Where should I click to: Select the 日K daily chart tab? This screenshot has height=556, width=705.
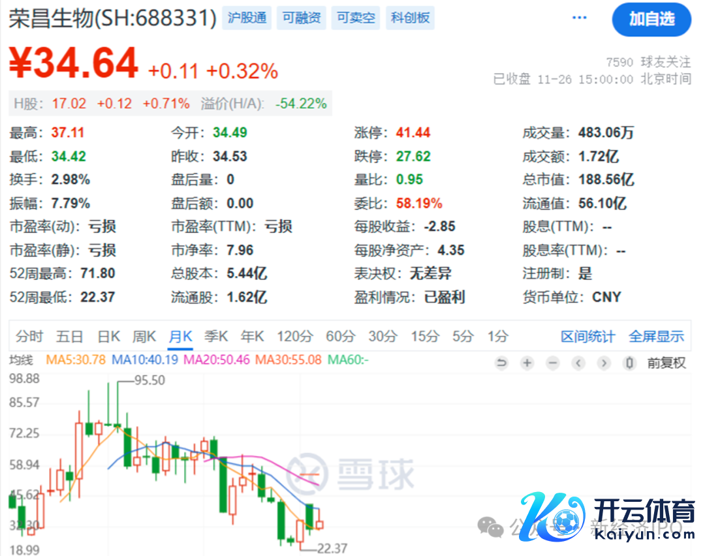(x=109, y=337)
